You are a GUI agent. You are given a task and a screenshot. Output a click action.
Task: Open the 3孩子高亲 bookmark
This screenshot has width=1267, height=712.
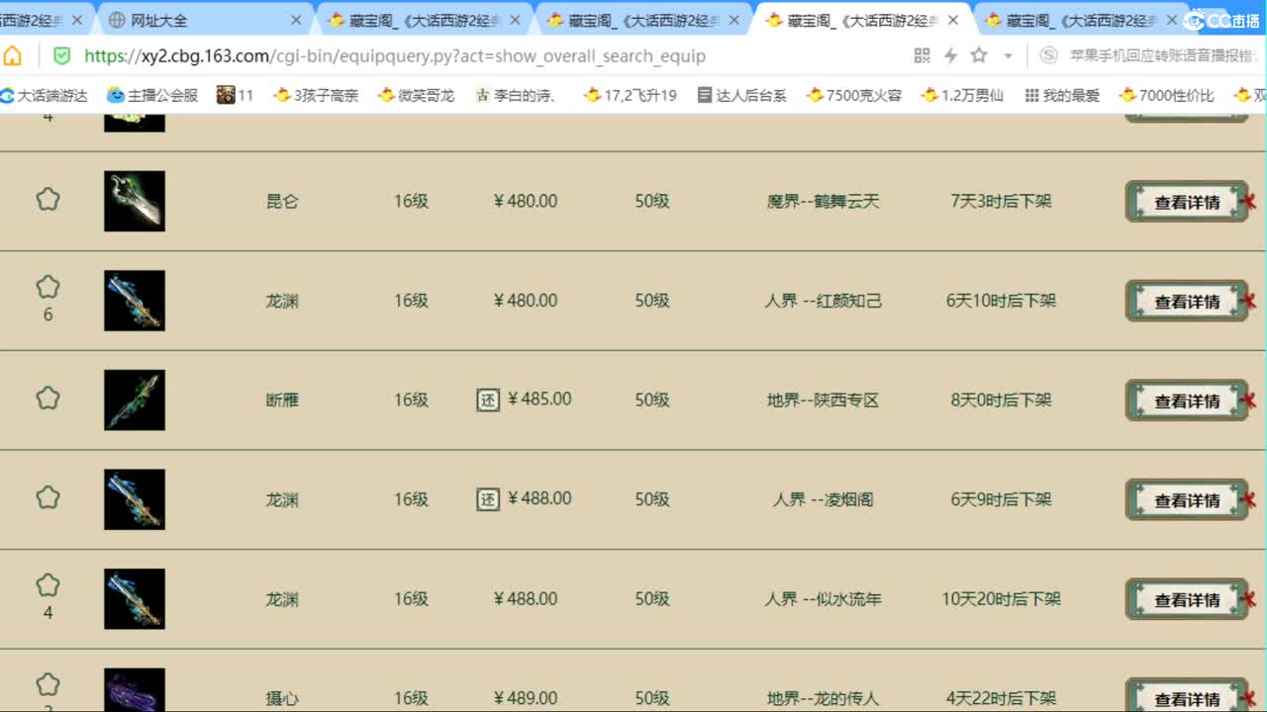point(316,95)
